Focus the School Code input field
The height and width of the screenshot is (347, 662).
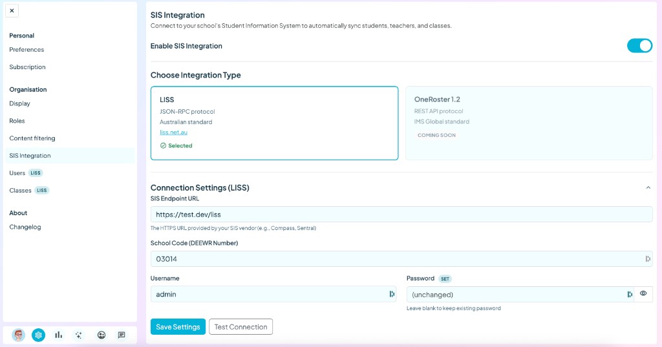(x=401, y=258)
